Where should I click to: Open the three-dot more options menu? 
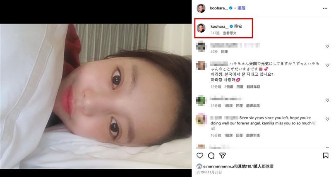pyautogui.click(x=325, y=8)
